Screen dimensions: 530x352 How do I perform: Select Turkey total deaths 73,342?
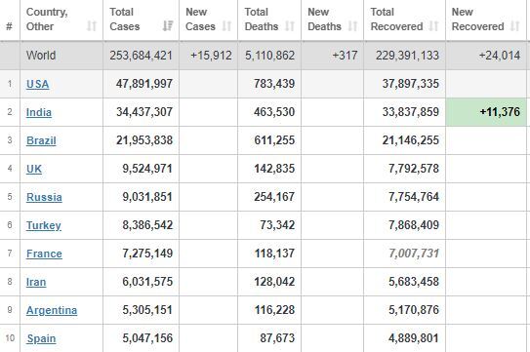[x=277, y=225]
